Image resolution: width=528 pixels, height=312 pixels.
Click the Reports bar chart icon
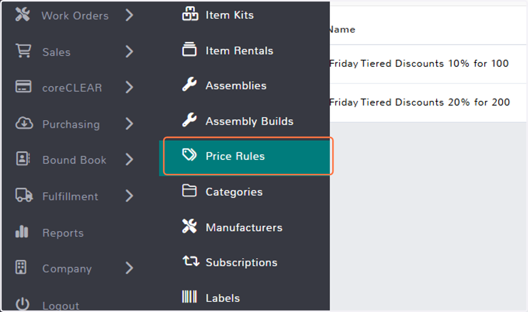(x=22, y=231)
